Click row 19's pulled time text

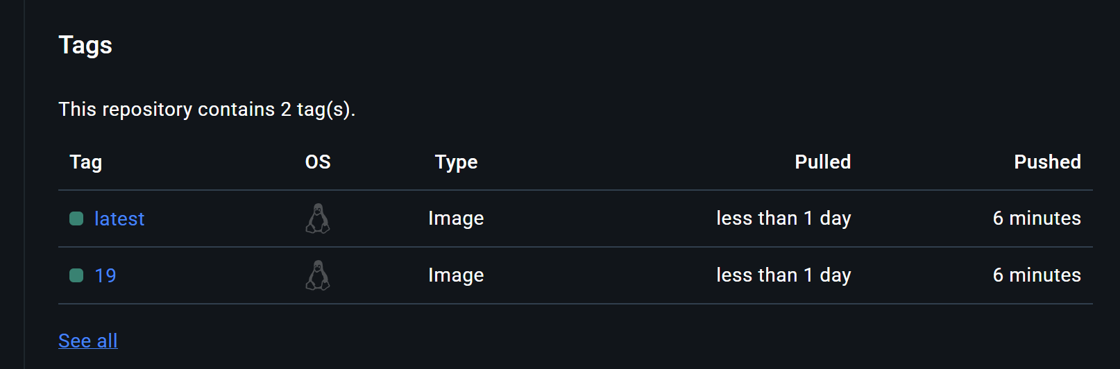783,275
